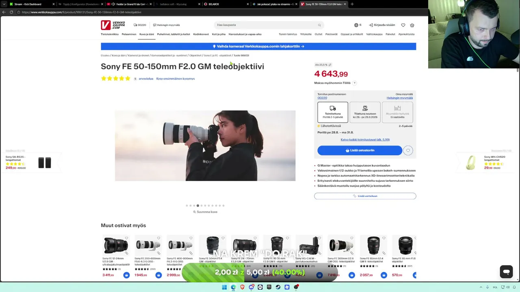Open the browser tab list dropdown
The height and width of the screenshot is (292, 520).
(4, 4)
